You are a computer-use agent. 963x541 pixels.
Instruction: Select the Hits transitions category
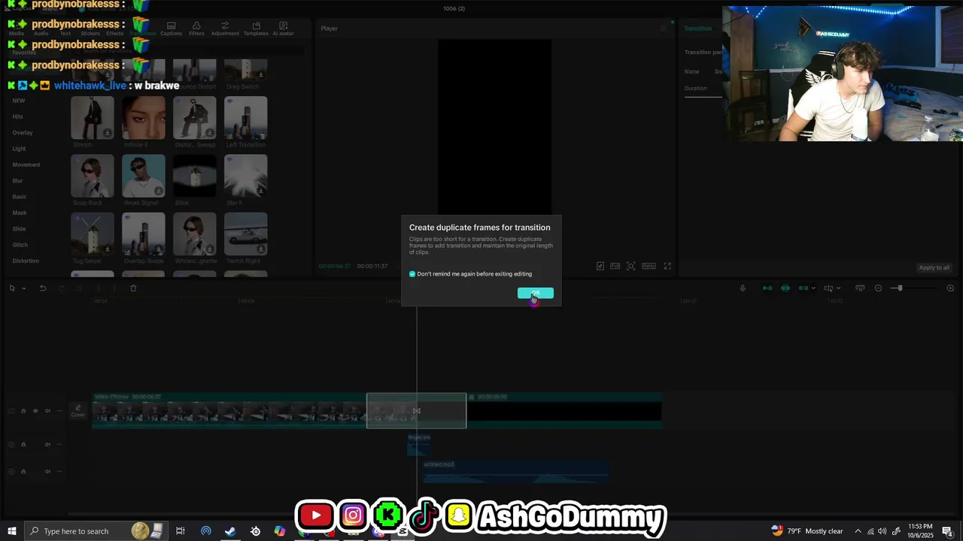click(18, 116)
